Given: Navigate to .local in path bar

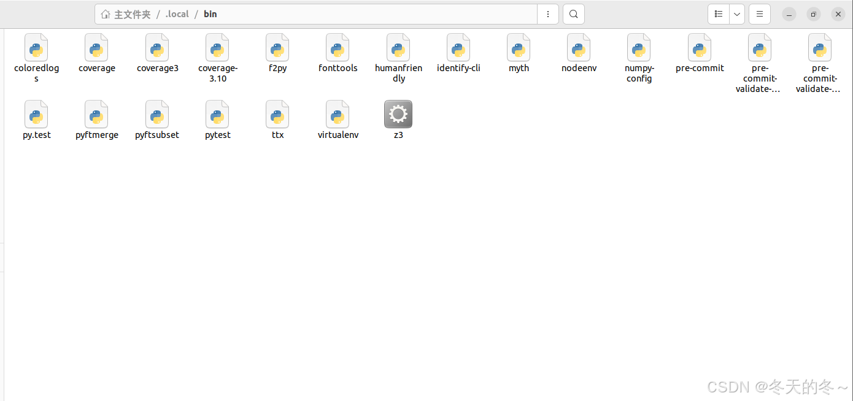Looking at the screenshot, I should pyautogui.click(x=177, y=14).
